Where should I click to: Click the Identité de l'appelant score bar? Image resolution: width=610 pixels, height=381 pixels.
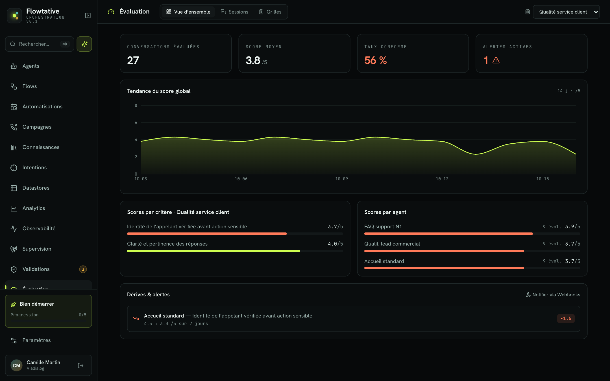(x=235, y=234)
